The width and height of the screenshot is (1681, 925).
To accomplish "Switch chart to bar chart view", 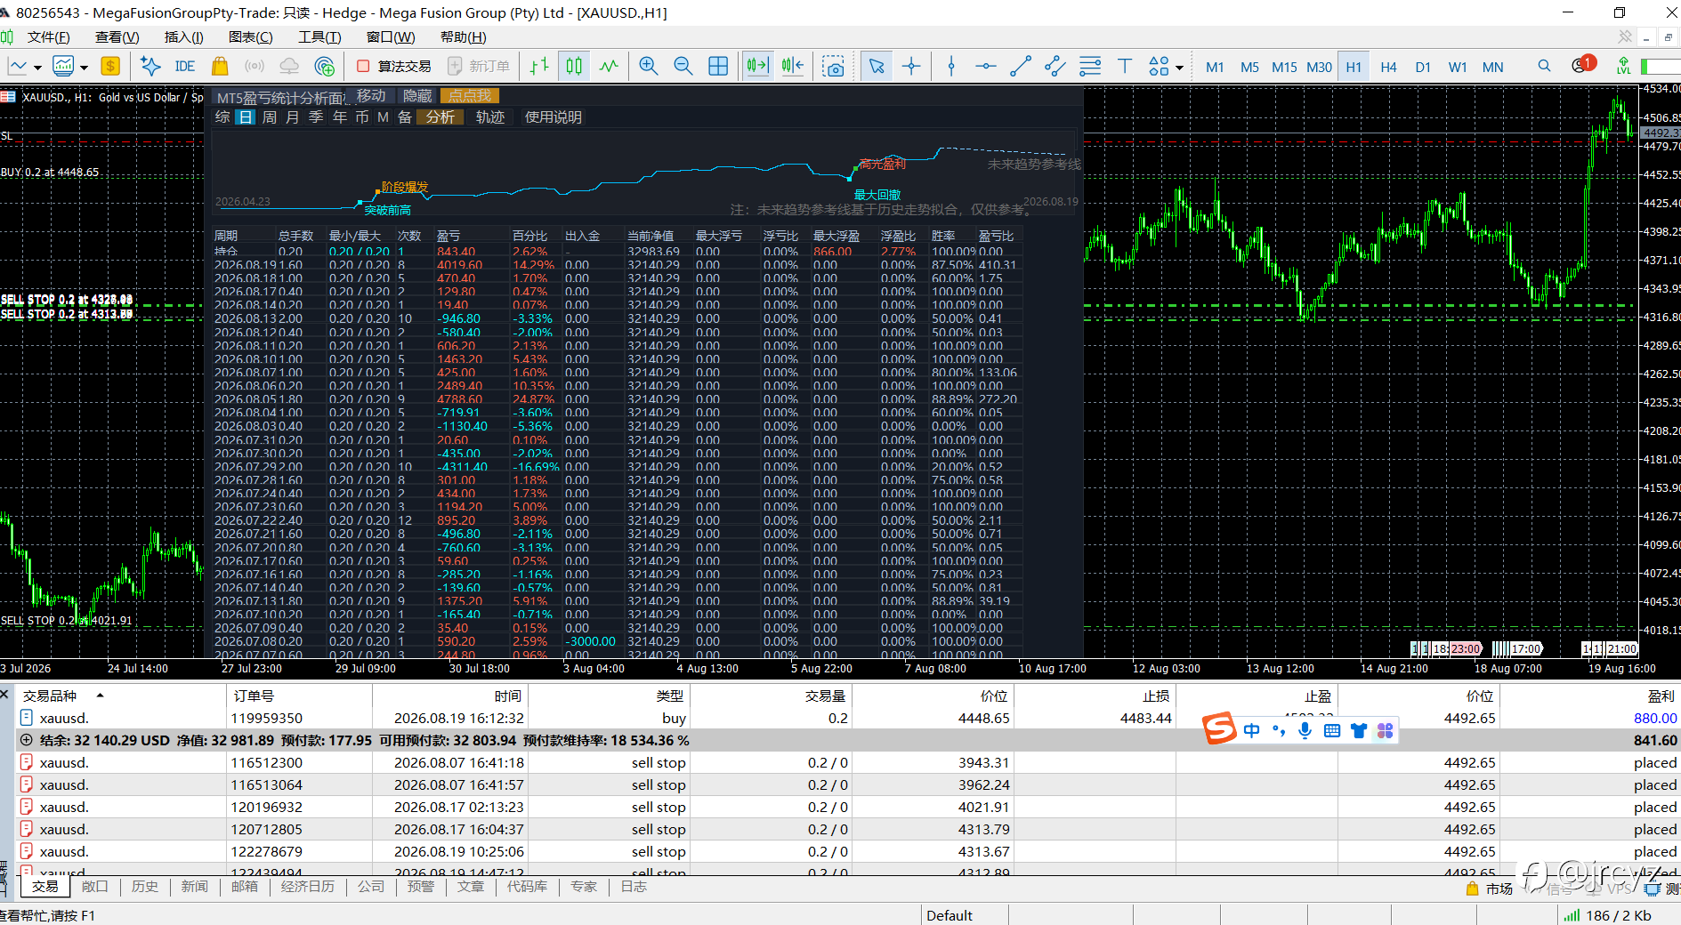I will coord(539,66).
